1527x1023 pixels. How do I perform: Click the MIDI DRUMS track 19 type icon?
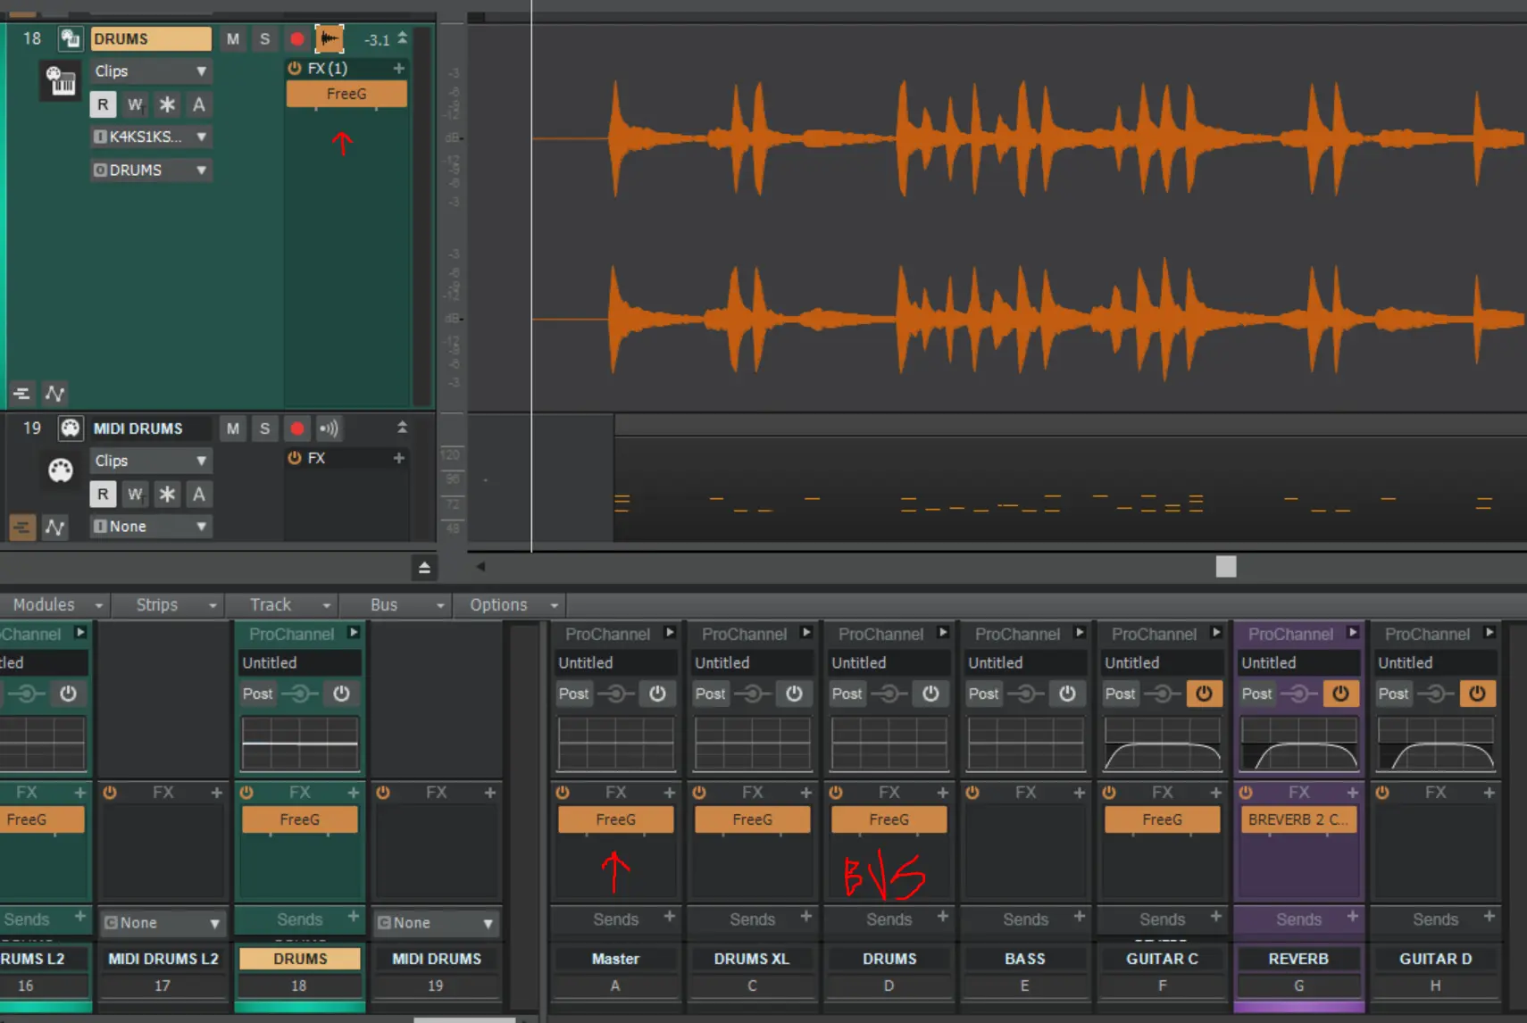pos(70,428)
